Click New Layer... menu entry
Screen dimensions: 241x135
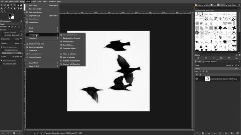point(43,6)
